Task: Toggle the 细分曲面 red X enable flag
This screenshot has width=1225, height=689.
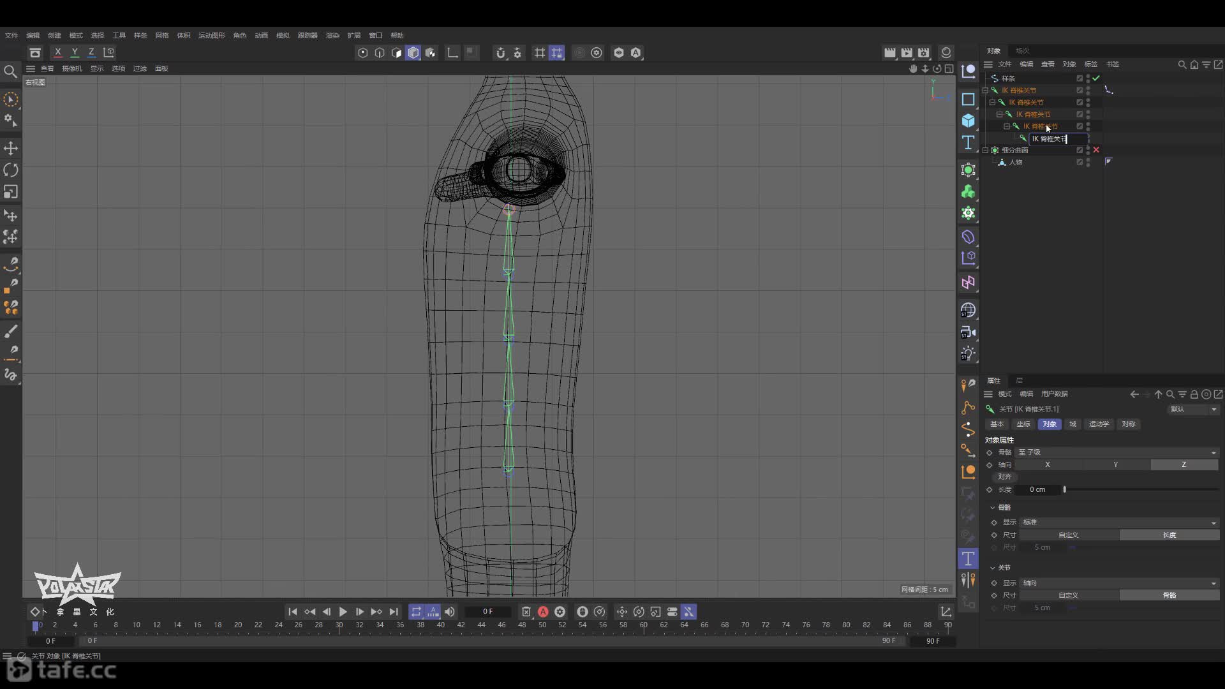Action: [1096, 150]
